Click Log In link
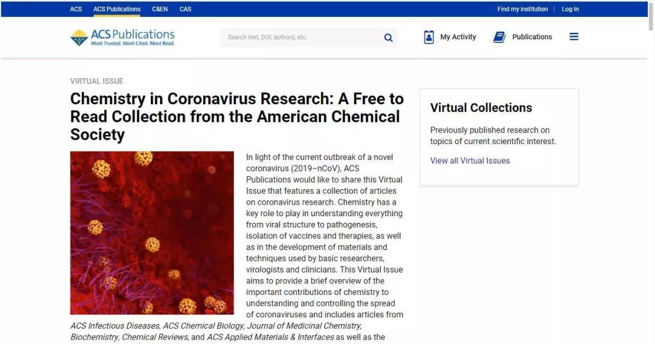Screen dimensions: 655x344 coord(570,8)
